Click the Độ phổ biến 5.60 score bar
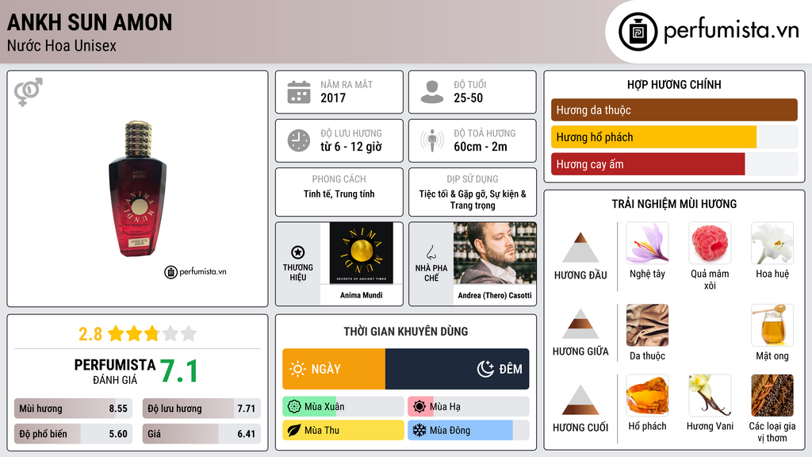This screenshot has height=457, width=812. click(74, 434)
